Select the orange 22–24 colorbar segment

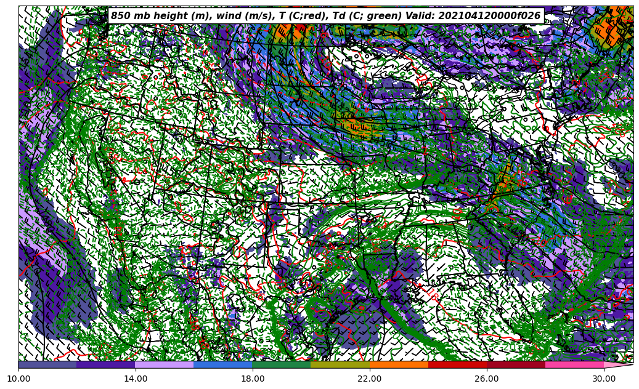(x=399, y=364)
